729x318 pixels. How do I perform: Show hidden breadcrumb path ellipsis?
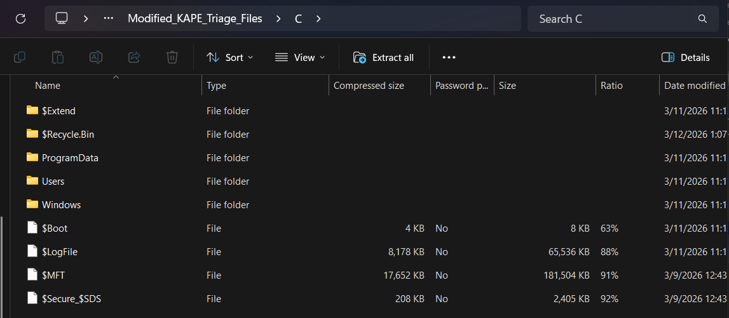pos(109,19)
